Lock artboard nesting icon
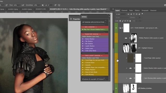Screen dimensions: 166x93 128,21
